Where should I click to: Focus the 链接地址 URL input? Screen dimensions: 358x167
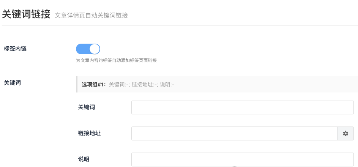235,134
